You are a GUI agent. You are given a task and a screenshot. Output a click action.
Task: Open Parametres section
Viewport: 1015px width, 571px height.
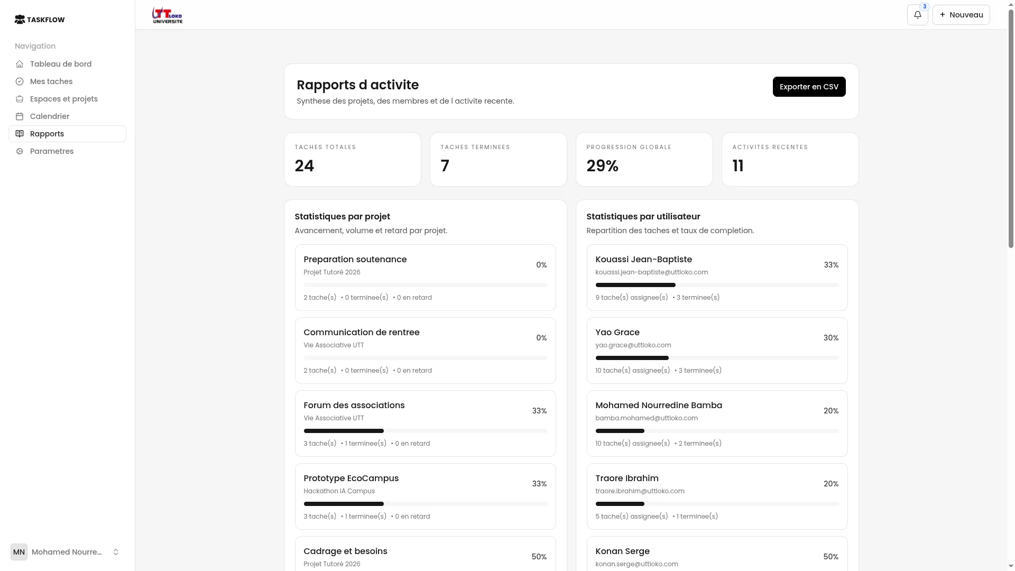[67, 151]
